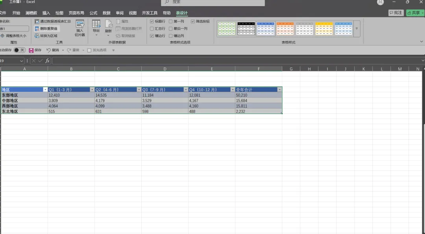Click the search magnifier in title bar
The width and height of the screenshot is (425, 234).
point(167,2)
